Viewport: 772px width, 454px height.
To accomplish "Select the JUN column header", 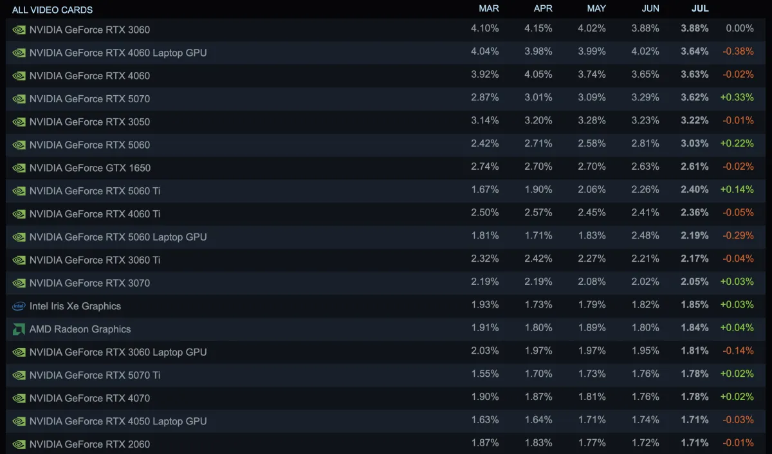I will tap(650, 8).
